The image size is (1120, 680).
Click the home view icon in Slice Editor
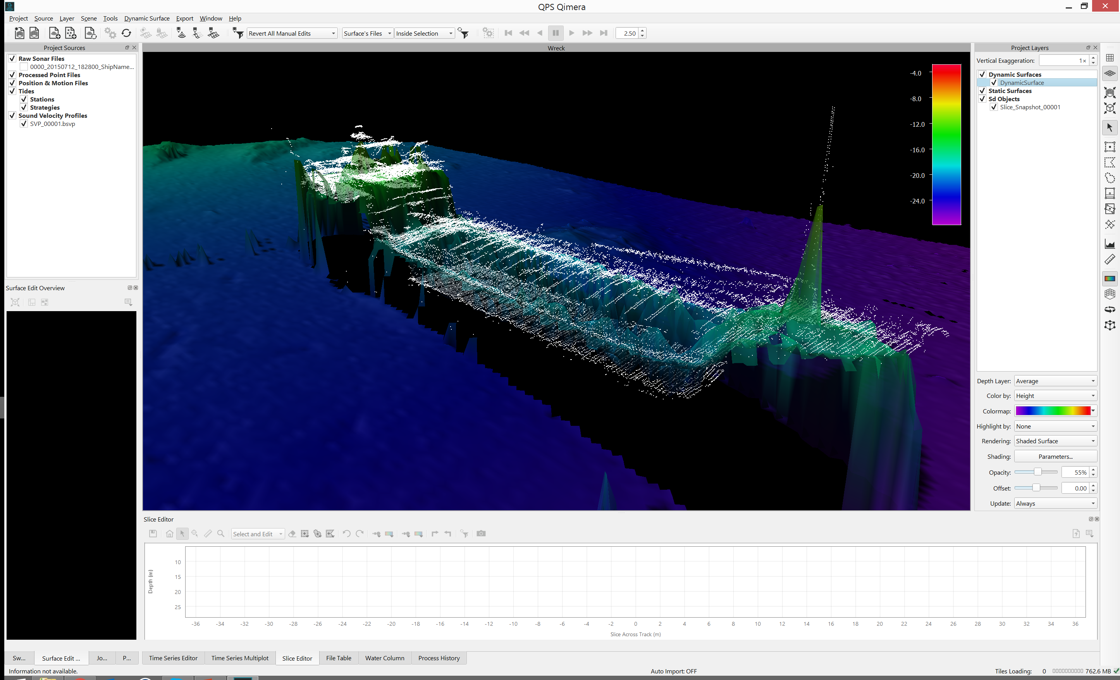tap(169, 534)
